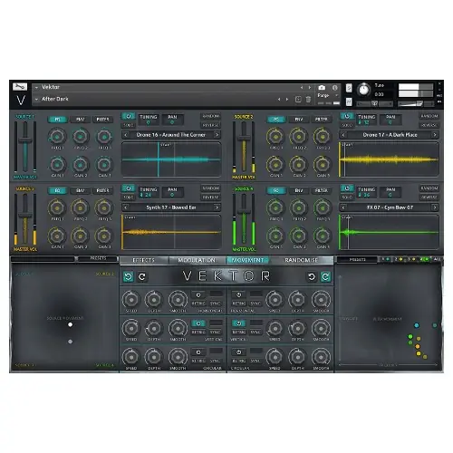The width and height of the screenshot is (453, 453).
Task: Click Source 1 FREQ 1 knob
Action: 57,137
